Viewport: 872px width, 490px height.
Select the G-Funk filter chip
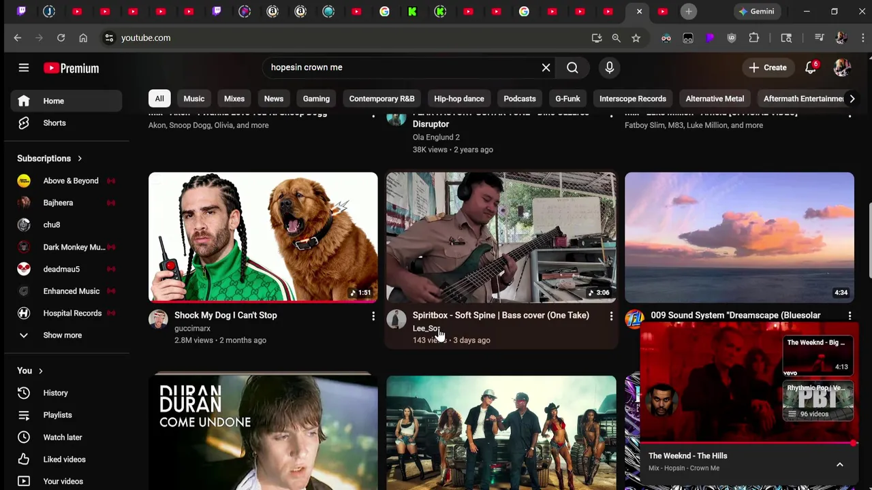[567, 99]
